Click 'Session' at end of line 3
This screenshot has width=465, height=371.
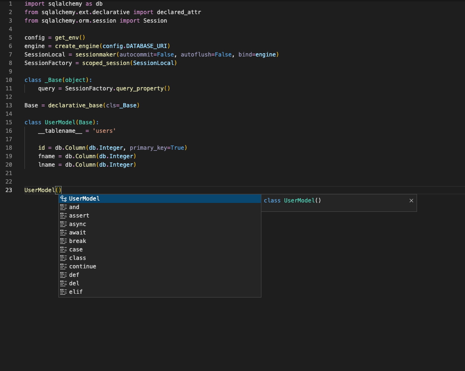click(155, 21)
